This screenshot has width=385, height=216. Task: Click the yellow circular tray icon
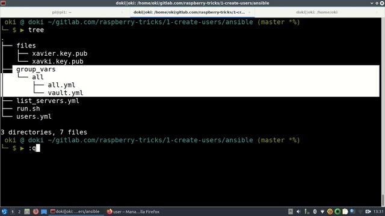(330, 212)
